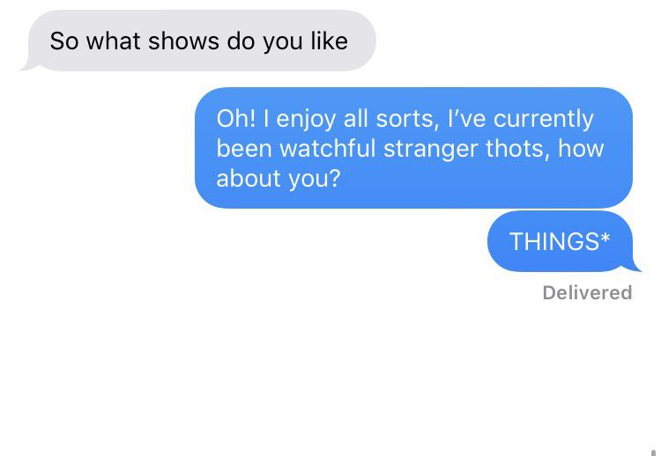661x456 pixels.
Task: Click the word "thots" in blue message
Action: (517, 148)
